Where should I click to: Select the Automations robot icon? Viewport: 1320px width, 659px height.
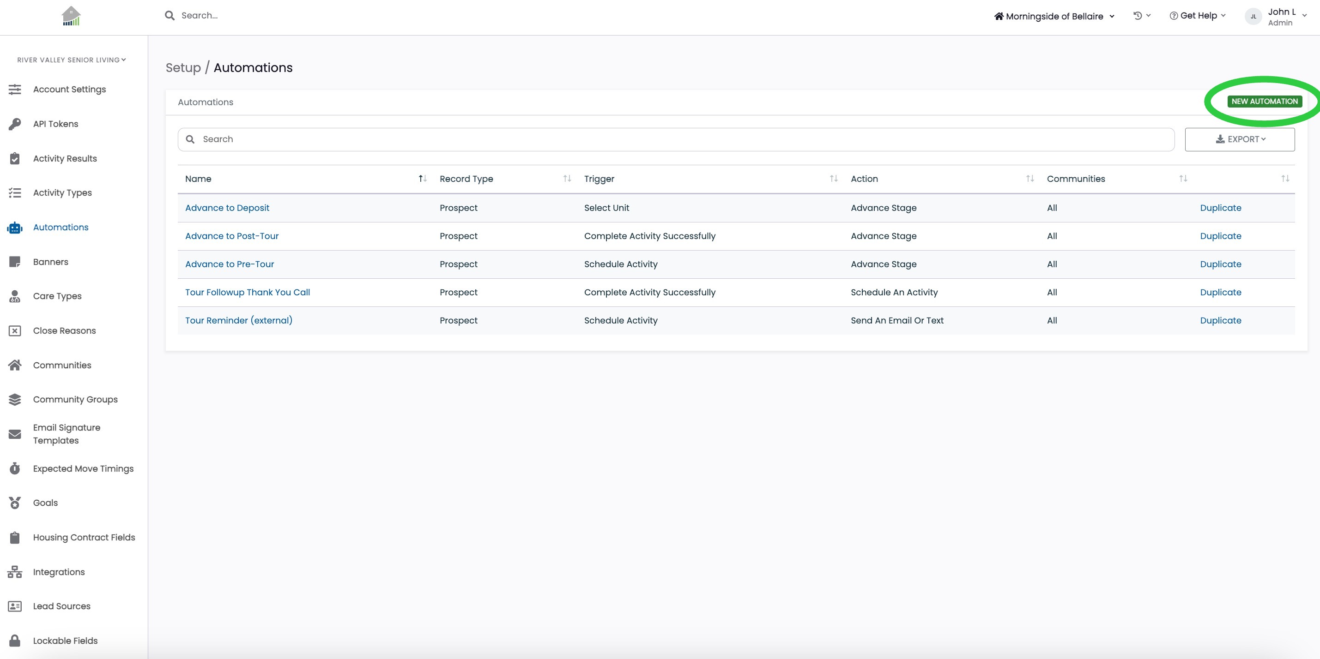tap(15, 228)
